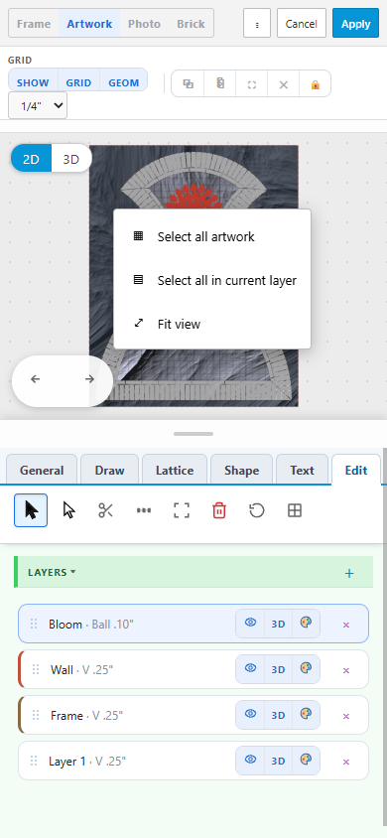
Task: Open color palette for Bloom layer
Action: click(x=306, y=624)
